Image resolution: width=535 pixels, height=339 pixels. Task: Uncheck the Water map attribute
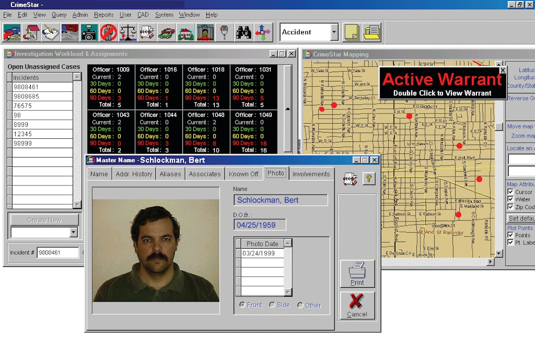tap(510, 199)
